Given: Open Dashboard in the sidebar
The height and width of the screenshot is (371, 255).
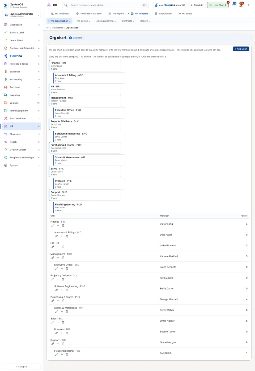Looking at the screenshot, I should coord(22,25).
